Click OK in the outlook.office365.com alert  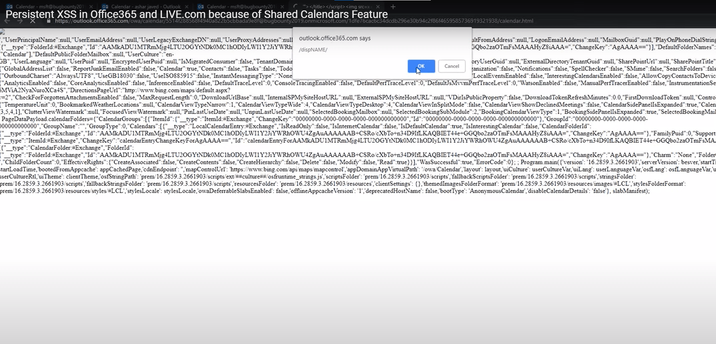(421, 66)
